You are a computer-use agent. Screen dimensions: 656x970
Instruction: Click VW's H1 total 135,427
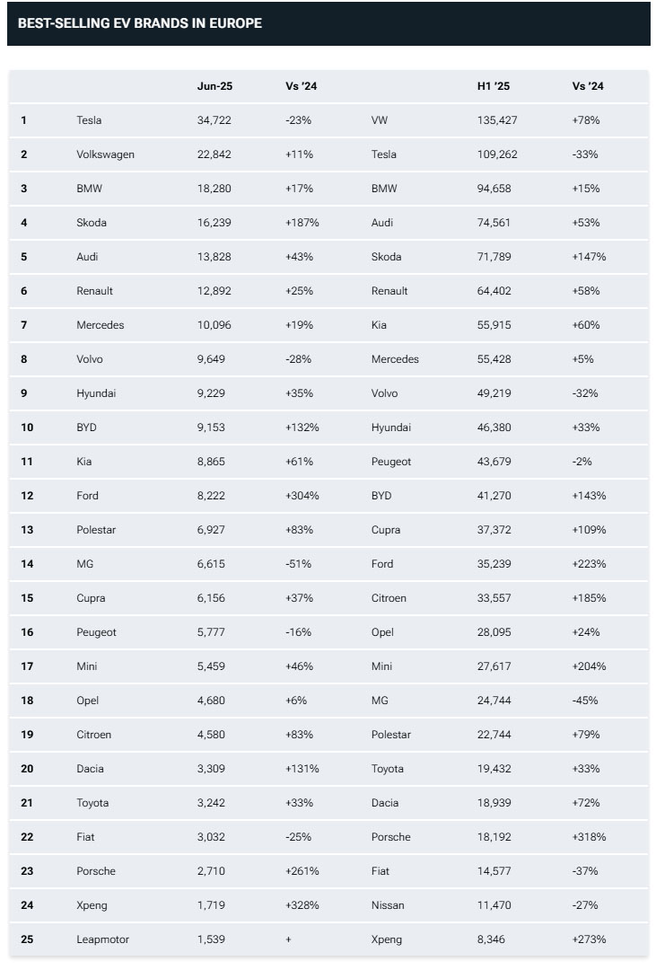point(497,120)
